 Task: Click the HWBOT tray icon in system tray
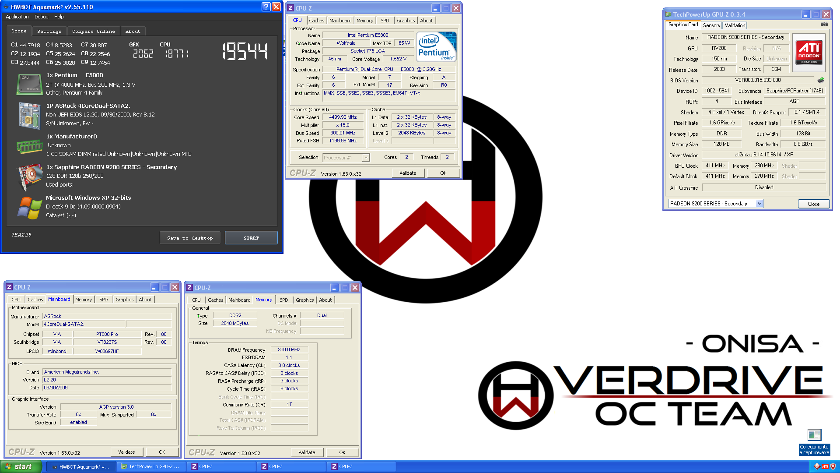(x=817, y=466)
